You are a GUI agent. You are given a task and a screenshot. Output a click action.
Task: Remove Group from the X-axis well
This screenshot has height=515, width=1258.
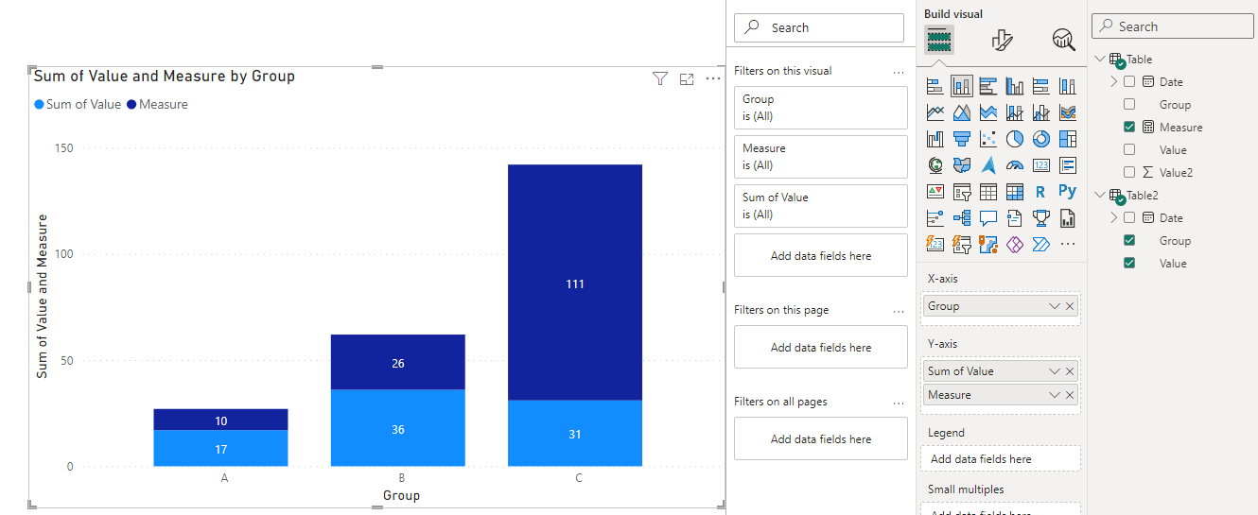1070,306
